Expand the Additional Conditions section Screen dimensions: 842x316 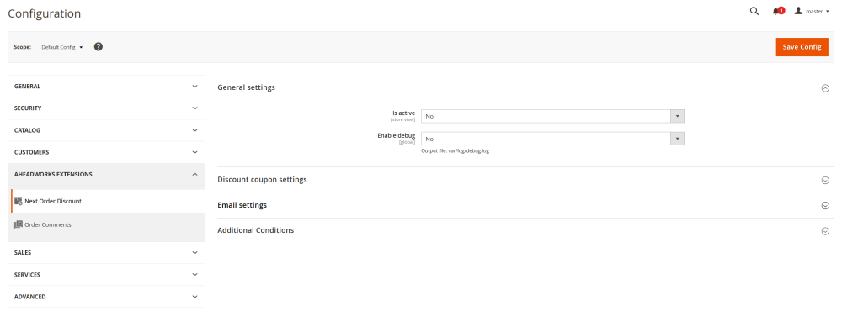point(825,231)
